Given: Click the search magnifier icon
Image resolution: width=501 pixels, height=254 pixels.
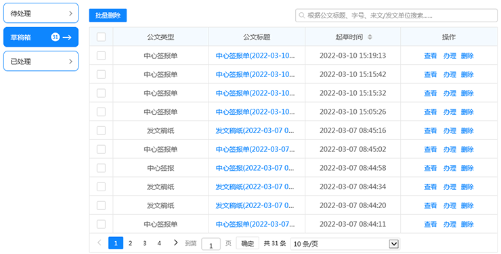Looking at the screenshot, I should (x=301, y=16).
